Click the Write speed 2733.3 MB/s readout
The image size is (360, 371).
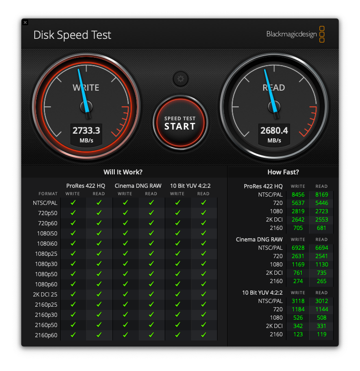pos(87,135)
